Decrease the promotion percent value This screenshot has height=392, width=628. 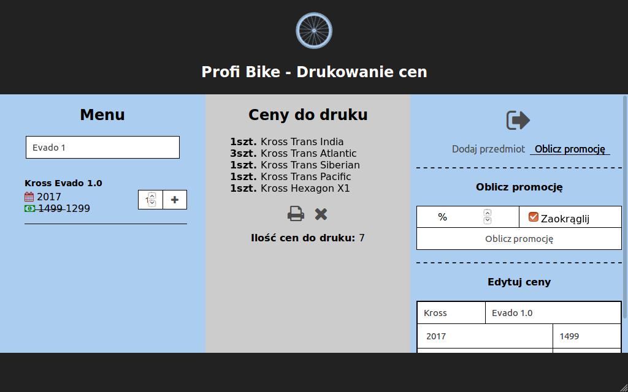click(x=487, y=220)
